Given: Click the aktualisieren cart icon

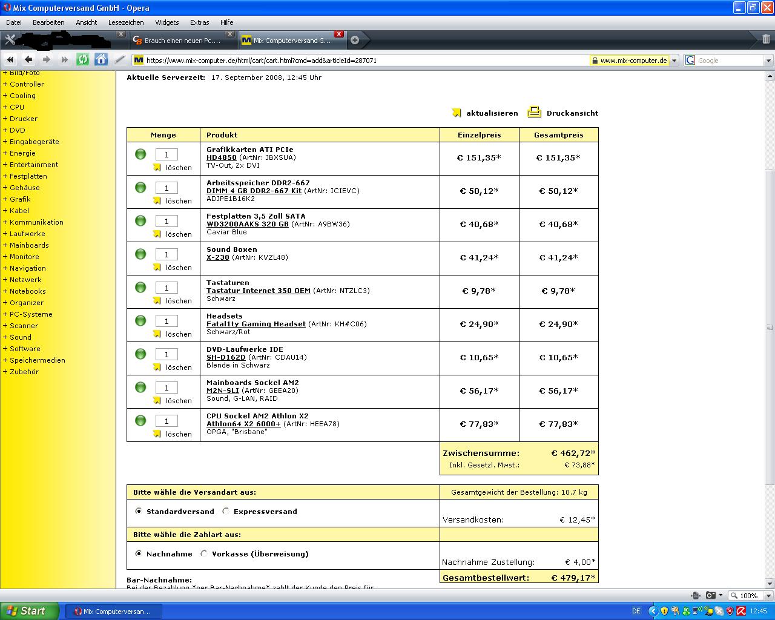Looking at the screenshot, I should click(x=457, y=113).
